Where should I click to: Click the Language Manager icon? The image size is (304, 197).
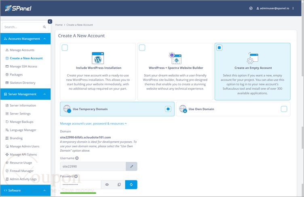click(x=7, y=130)
